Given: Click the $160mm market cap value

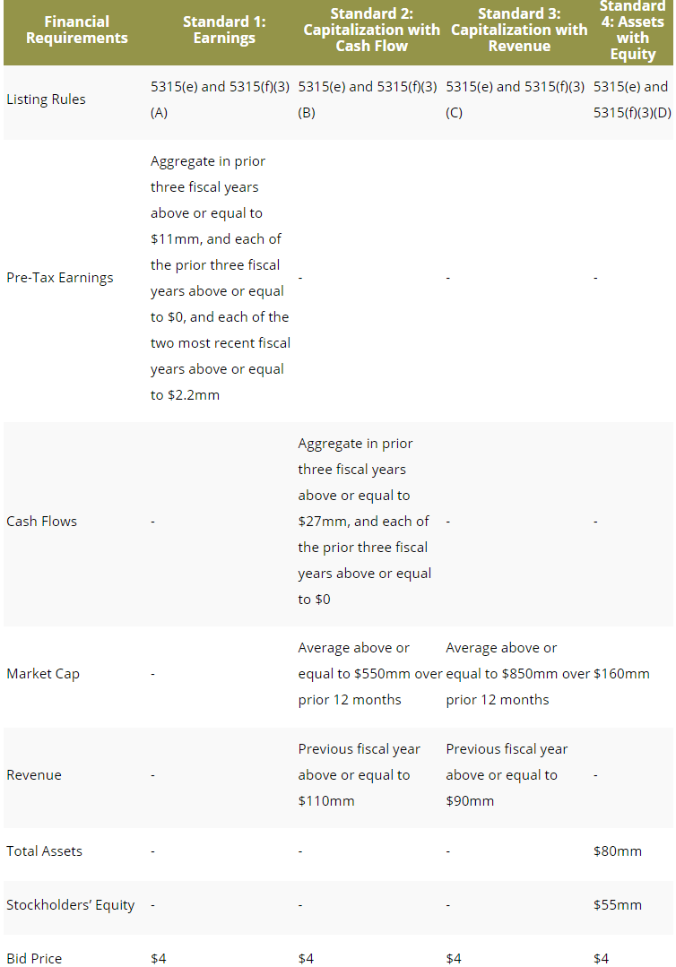Looking at the screenshot, I should tap(621, 674).
